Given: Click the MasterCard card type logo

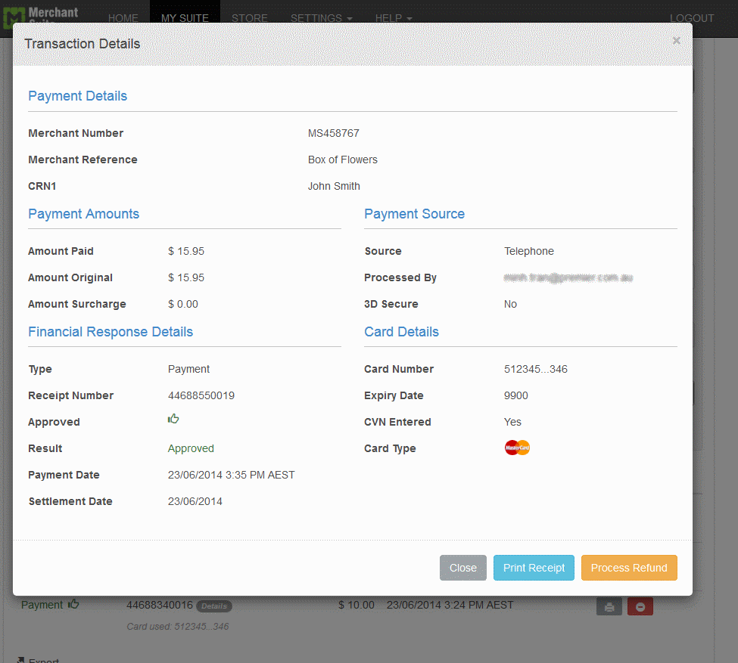Looking at the screenshot, I should [517, 448].
